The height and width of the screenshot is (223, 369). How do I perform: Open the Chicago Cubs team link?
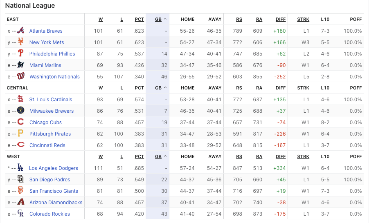(45, 122)
